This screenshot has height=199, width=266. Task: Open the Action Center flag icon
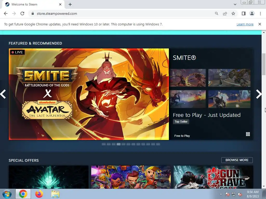pos(227,194)
